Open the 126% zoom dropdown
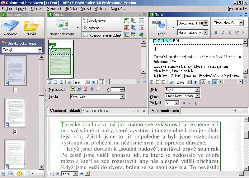 tap(76, 174)
